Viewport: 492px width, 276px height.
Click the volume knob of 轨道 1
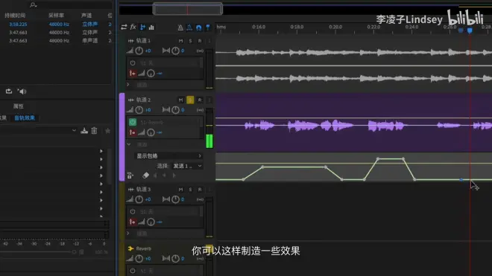coord(139,51)
